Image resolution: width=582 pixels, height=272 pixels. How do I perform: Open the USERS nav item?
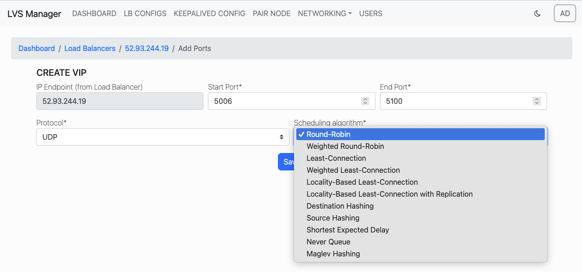point(371,13)
